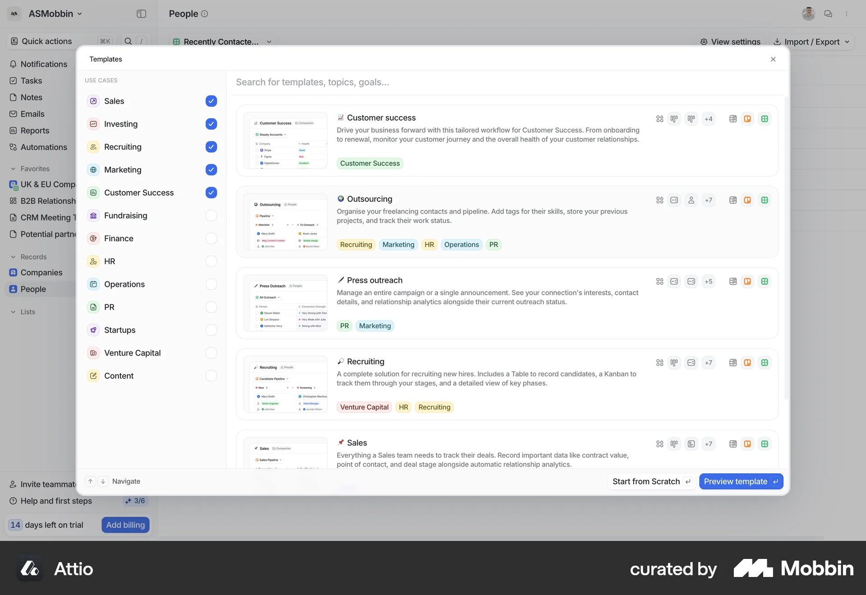
Task: Select the Reports section icon
Action: tap(14, 130)
